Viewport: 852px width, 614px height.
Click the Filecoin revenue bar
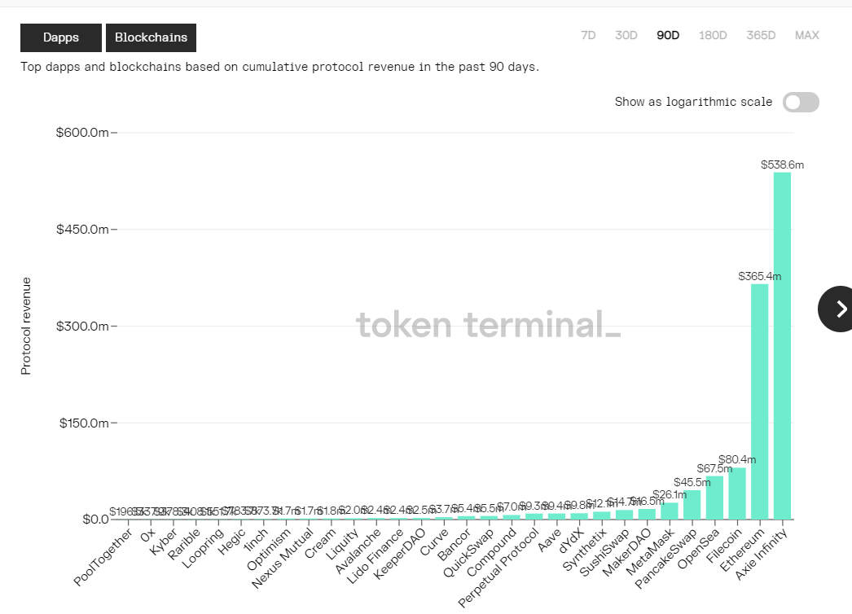[737, 493]
